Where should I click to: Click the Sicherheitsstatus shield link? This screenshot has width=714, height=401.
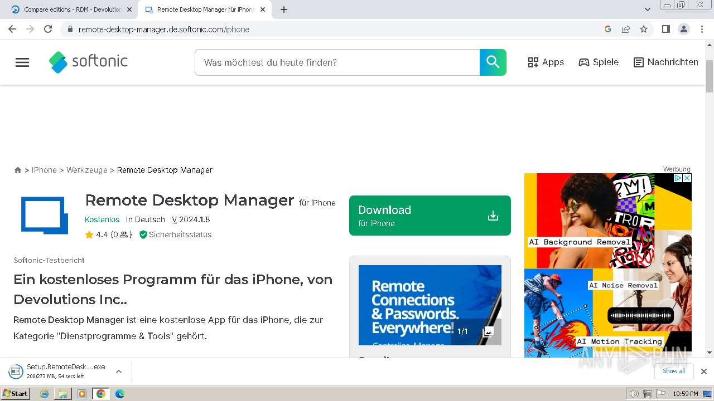(175, 235)
